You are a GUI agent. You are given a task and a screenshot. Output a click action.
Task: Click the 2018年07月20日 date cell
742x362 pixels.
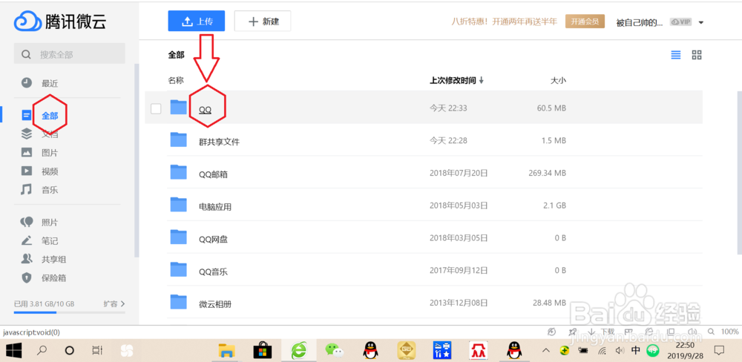pos(459,173)
